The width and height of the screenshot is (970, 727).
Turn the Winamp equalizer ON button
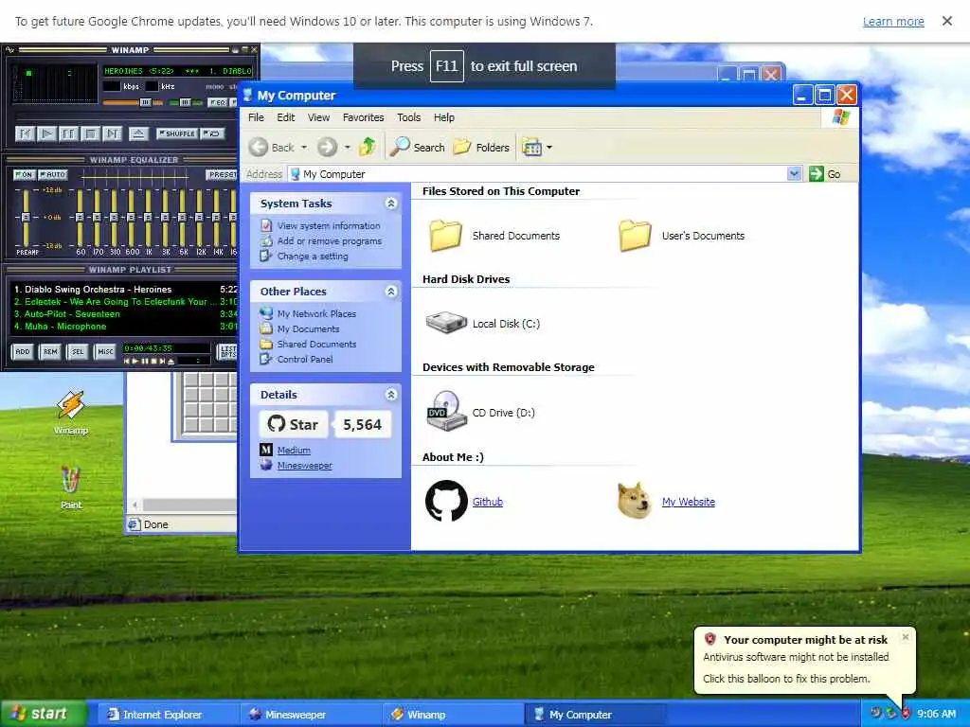24,175
